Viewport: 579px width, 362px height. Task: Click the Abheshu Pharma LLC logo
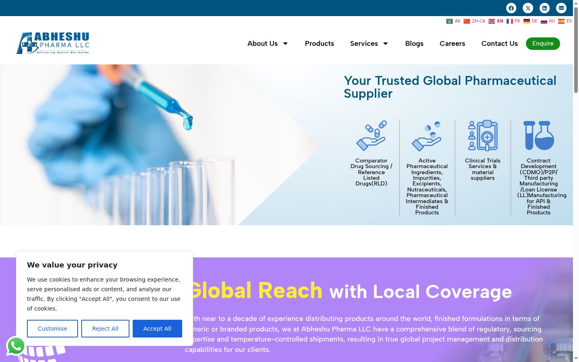pos(53,43)
